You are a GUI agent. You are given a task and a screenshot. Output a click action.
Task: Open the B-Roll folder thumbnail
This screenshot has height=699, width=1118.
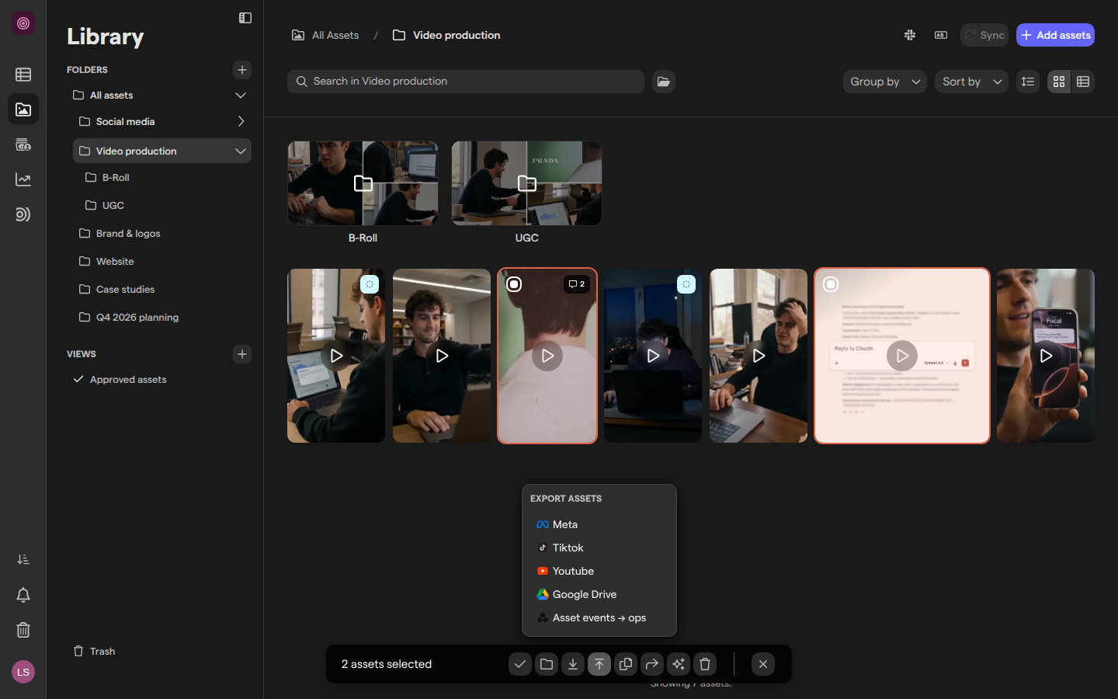(x=363, y=183)
